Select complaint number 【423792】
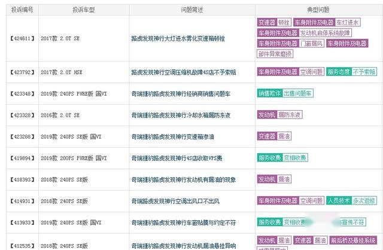 click(22, 72)
